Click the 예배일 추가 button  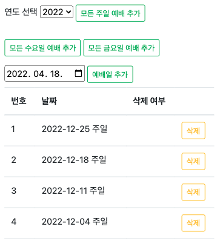(x=110, y=74)
